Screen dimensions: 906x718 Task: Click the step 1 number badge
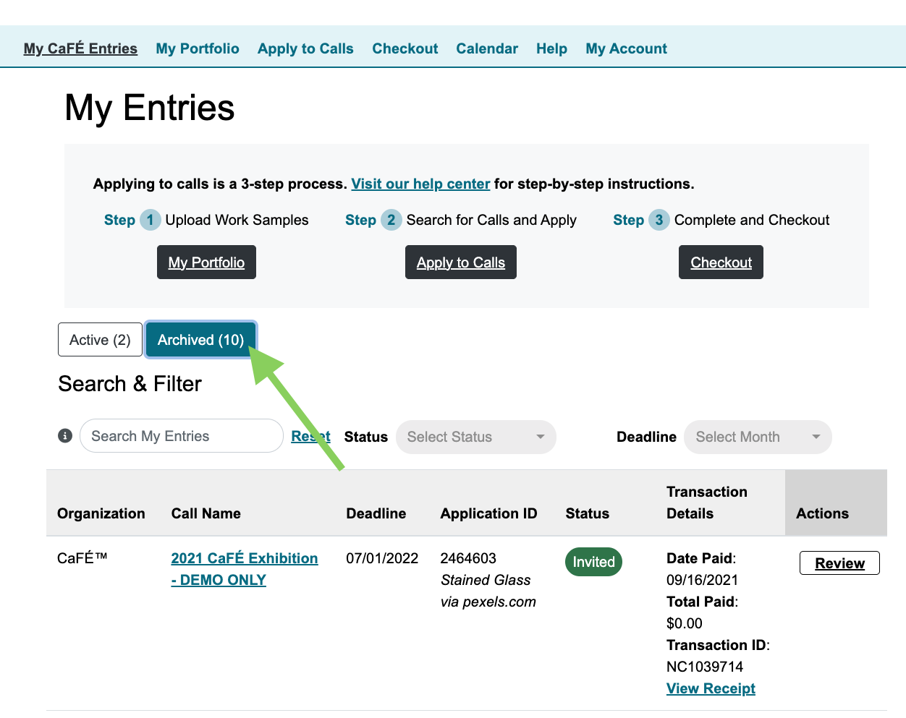pyautogui.click(x=150, y=220)
